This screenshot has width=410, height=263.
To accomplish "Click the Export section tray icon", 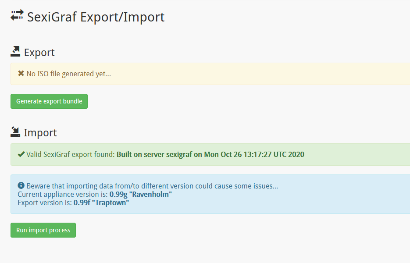I will point(15,51).
